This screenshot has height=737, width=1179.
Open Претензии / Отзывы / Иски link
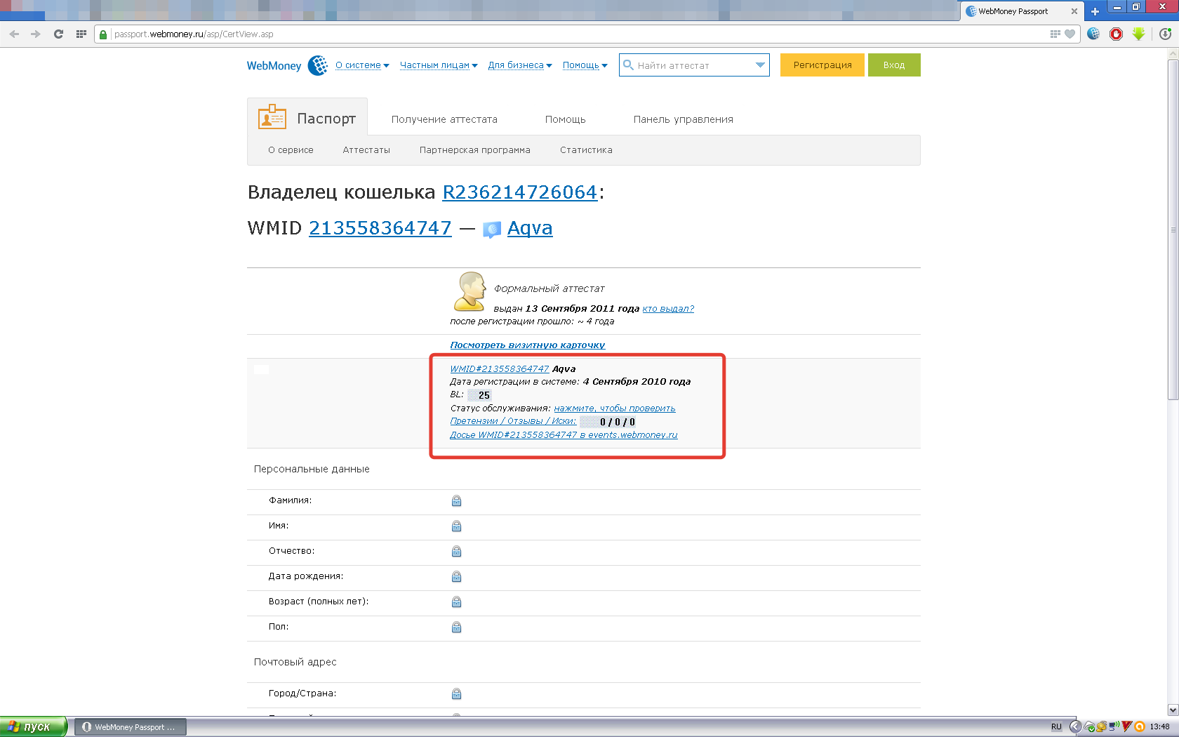513,421
